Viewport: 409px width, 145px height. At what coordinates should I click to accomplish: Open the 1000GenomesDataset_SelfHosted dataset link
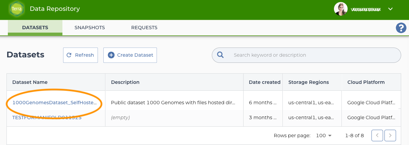point(55,102)
